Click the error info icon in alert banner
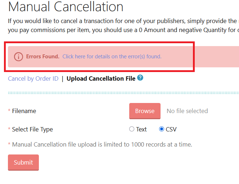The image size is (239, 184). [18, 57]
